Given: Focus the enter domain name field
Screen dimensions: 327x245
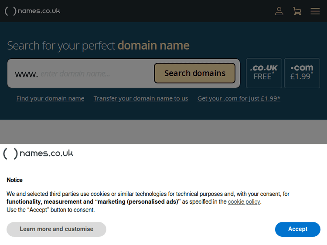Looking at the screenshot, I should click(x=96, y=74).
